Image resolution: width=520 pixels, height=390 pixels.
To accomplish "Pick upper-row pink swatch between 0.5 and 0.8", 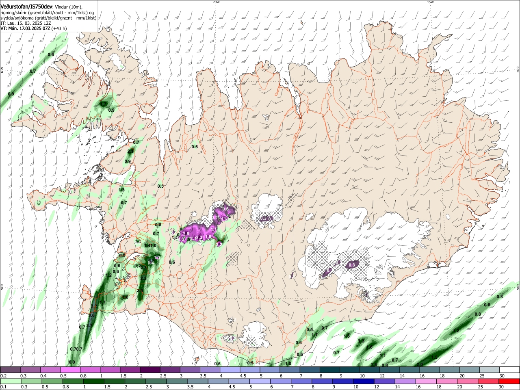I will coord(70,370).
